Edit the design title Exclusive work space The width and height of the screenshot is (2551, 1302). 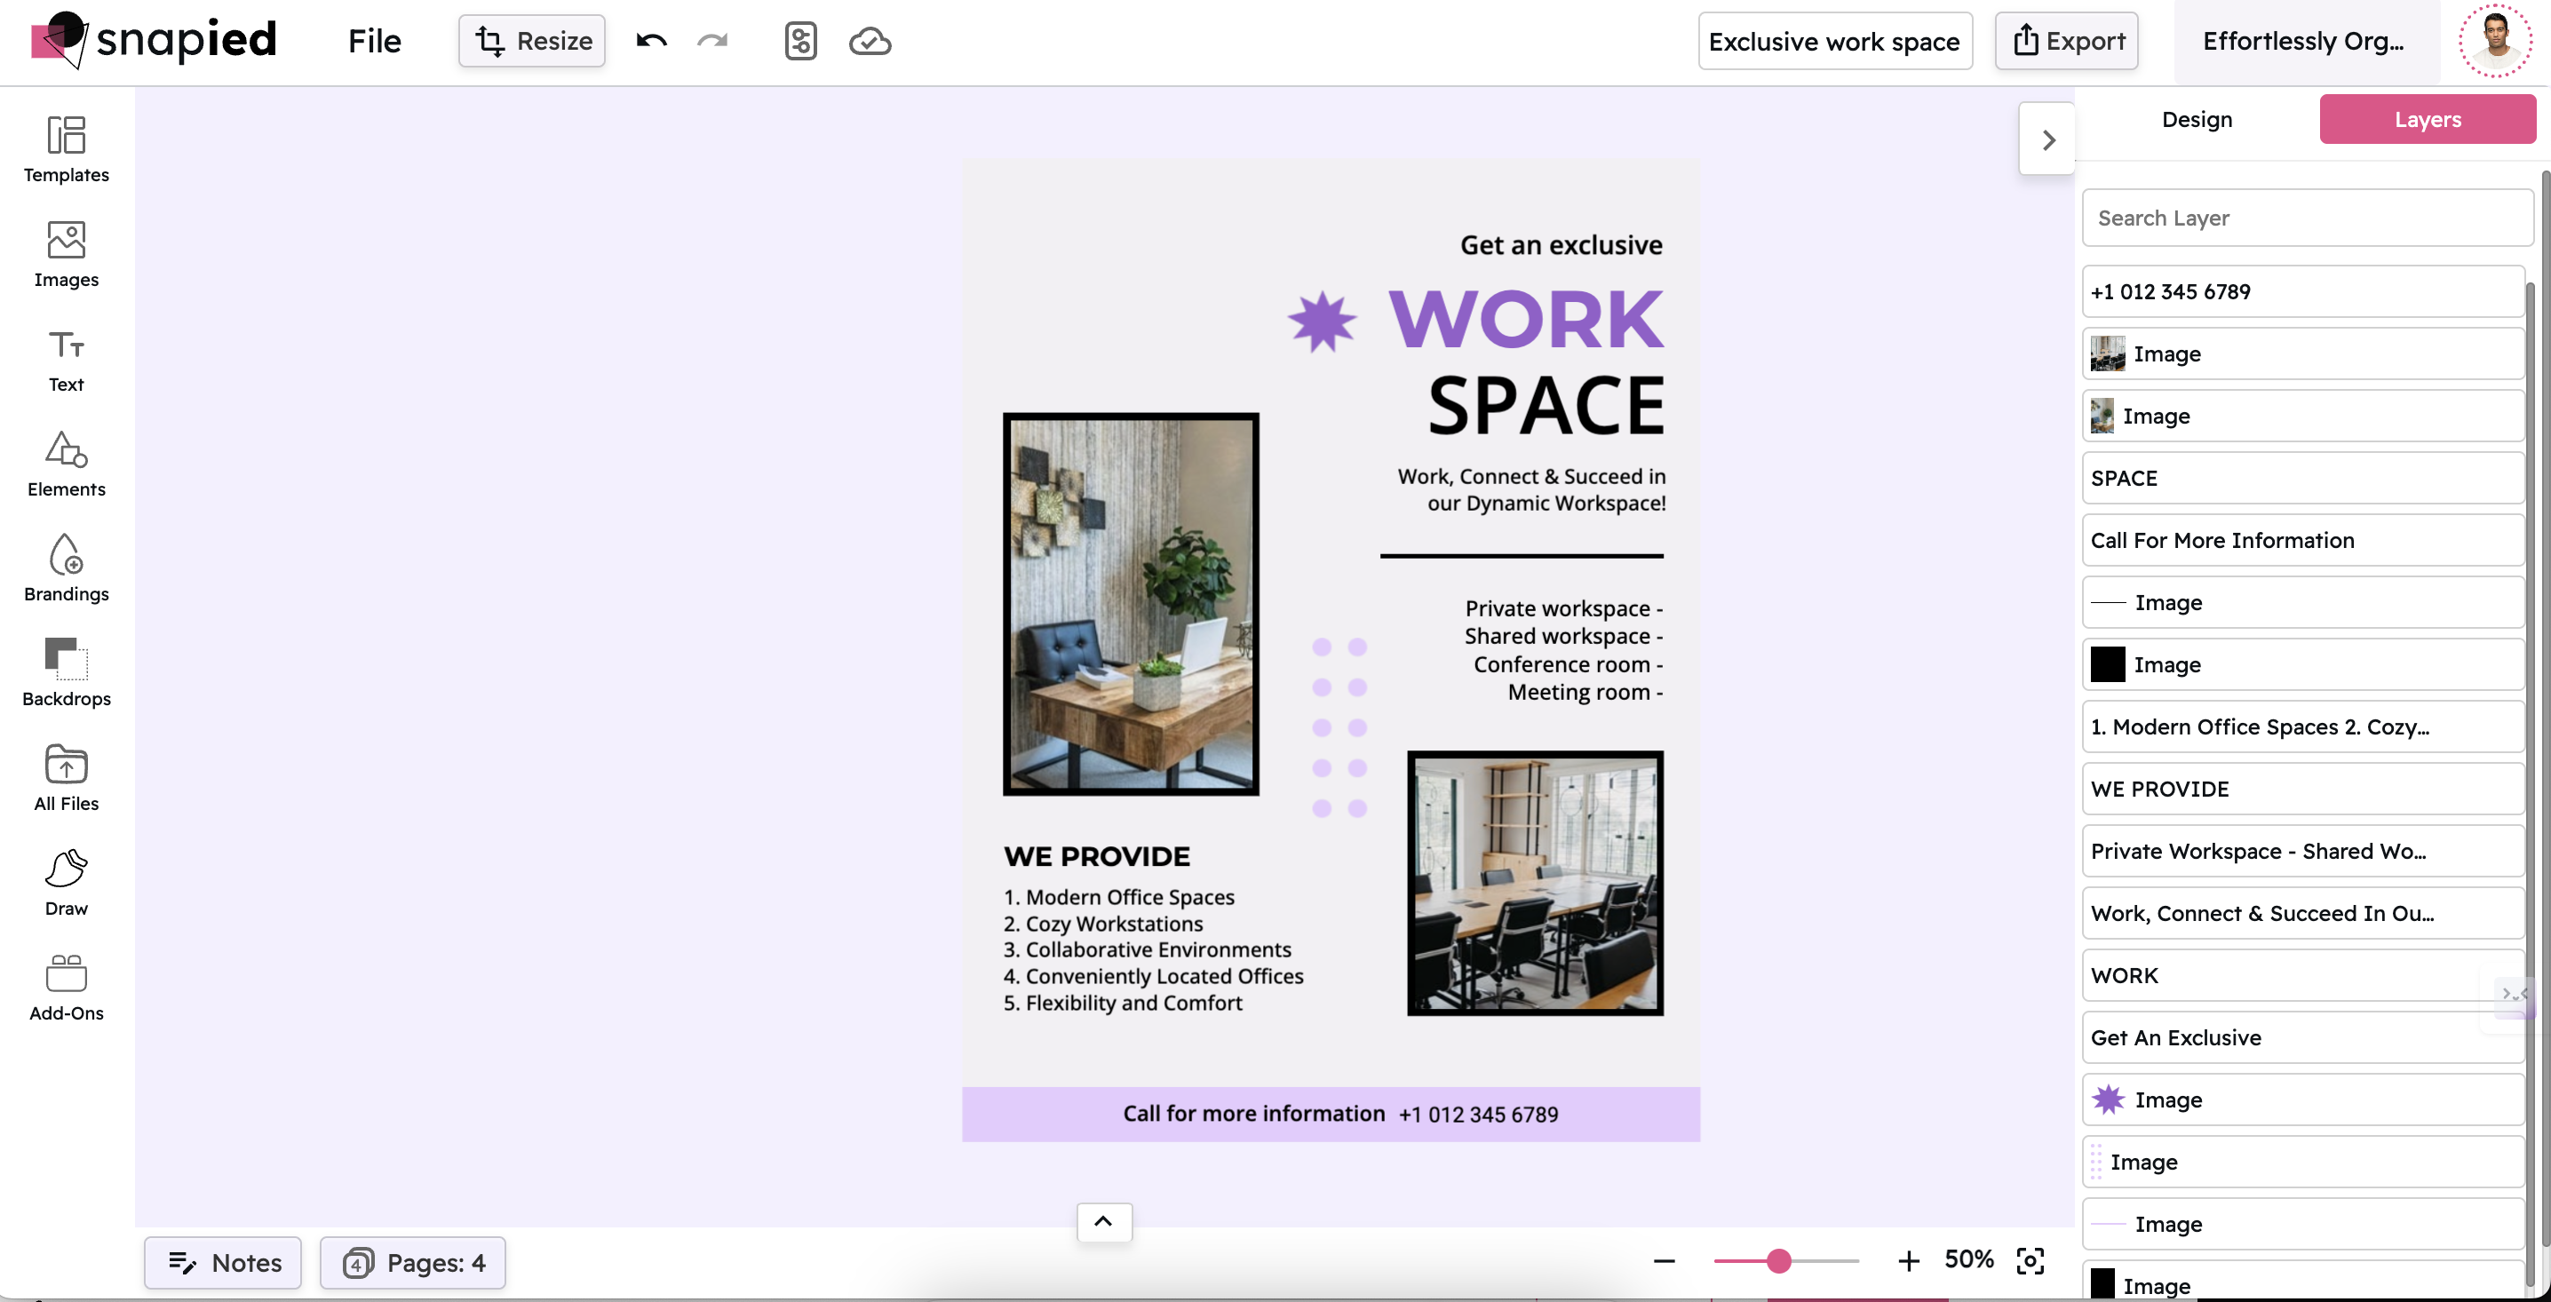(x=1835, y=41)
